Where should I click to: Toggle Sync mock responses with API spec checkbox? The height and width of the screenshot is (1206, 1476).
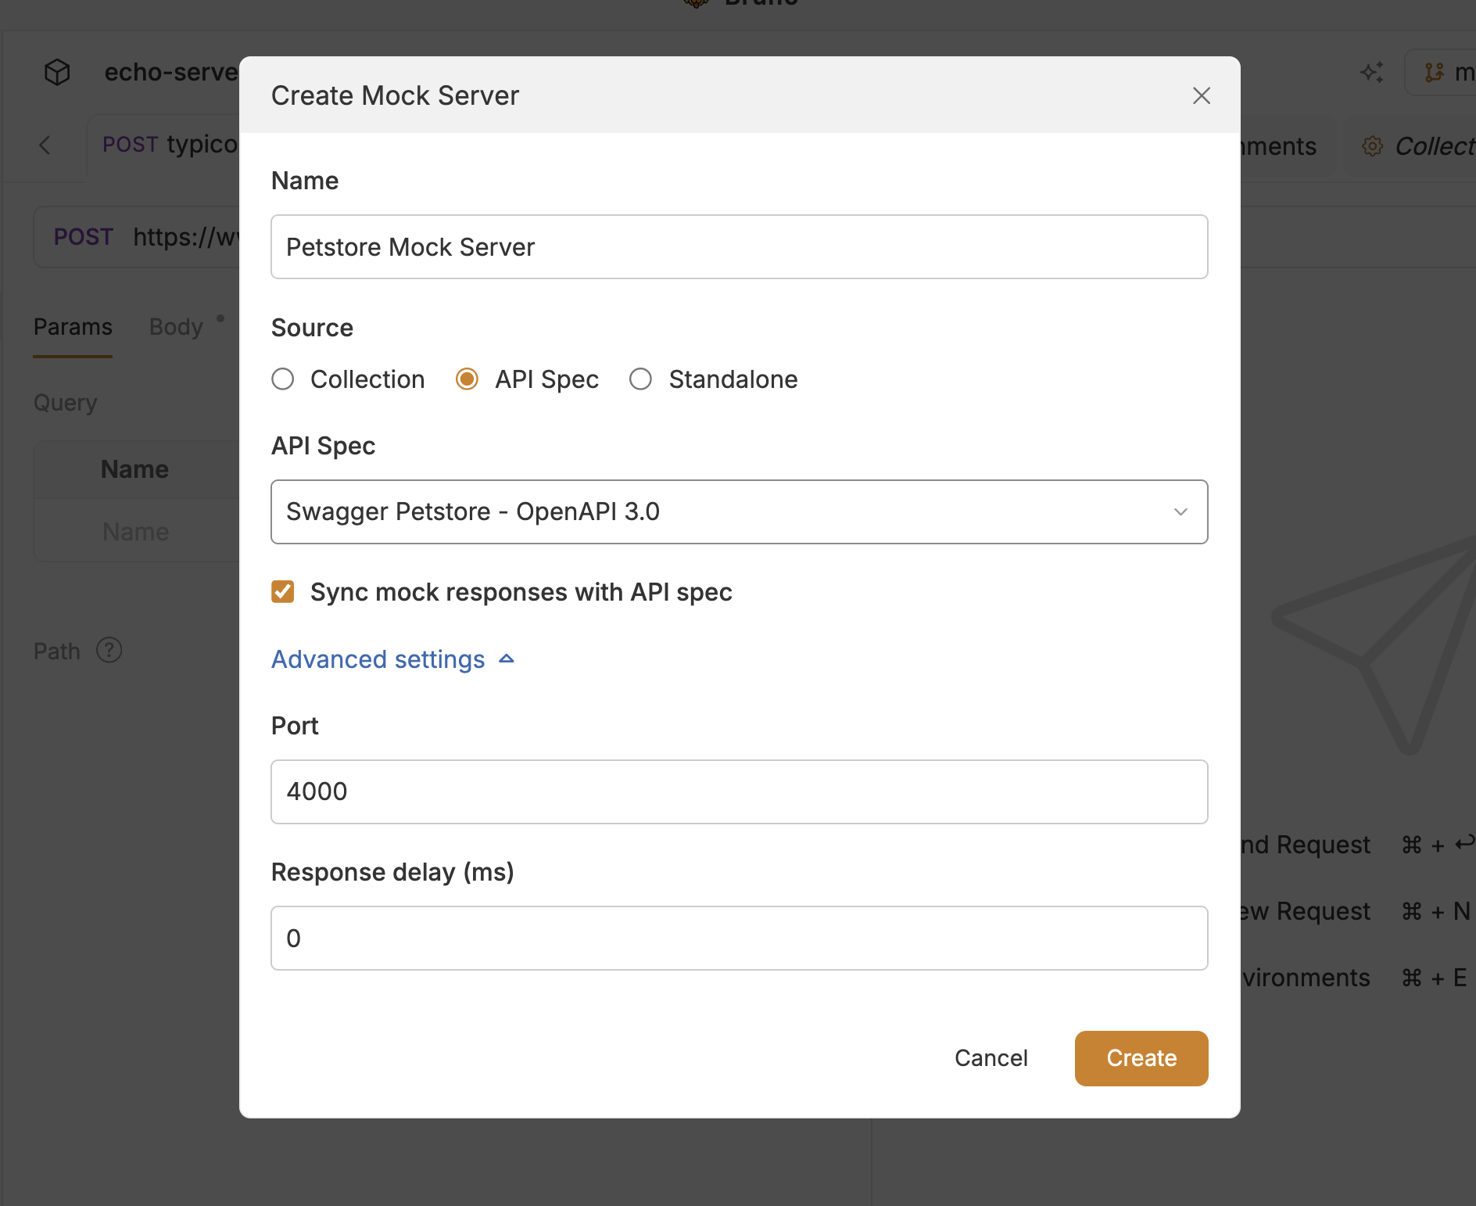(x=282, y=592)
